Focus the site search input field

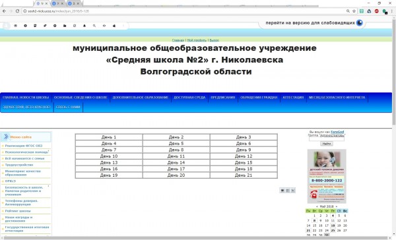[x=327, y=139]
